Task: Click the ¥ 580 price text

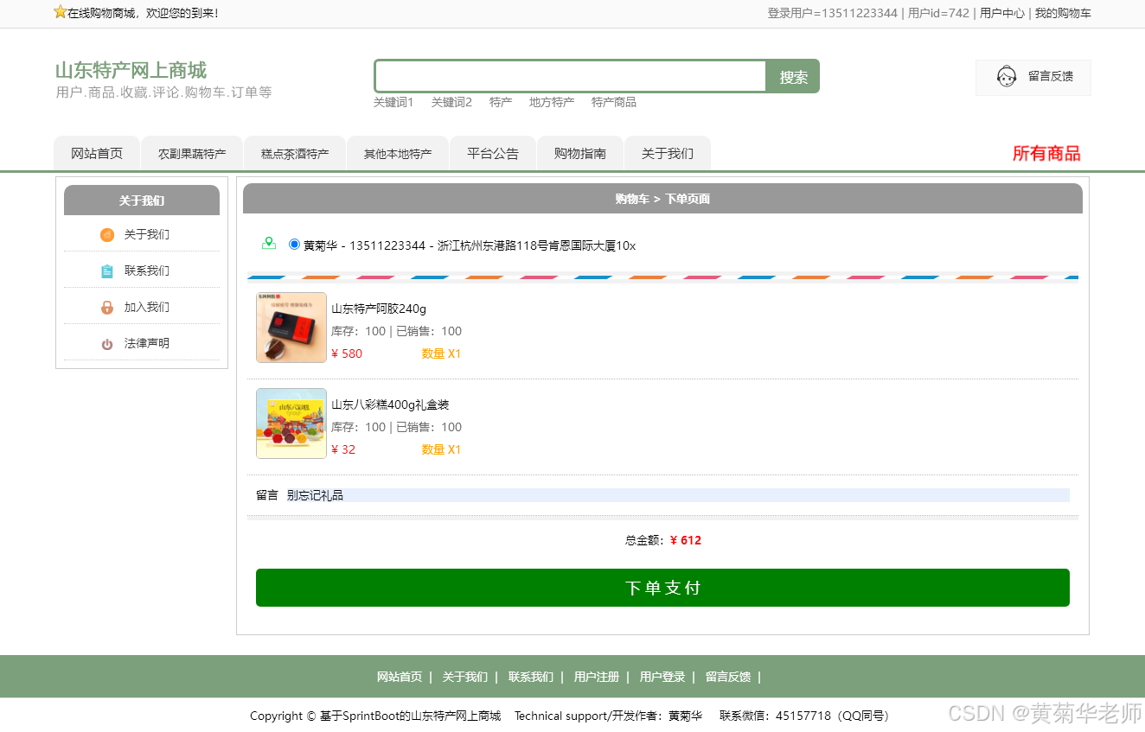Action: pyautogui.click(x=347, y=353)
